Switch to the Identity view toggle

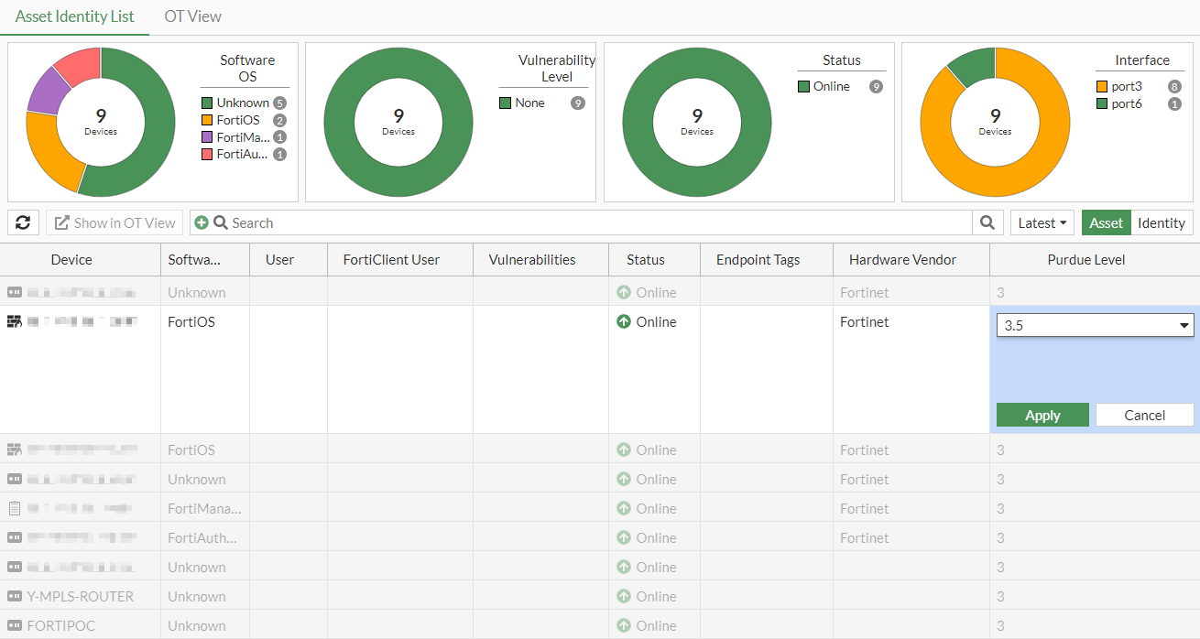[x=1162, y=222]
